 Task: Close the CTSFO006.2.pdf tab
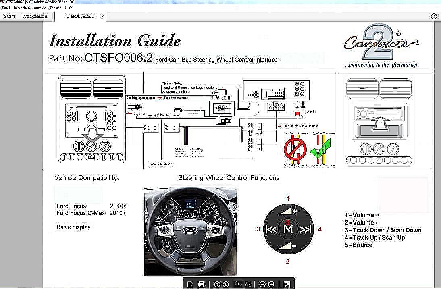coord(102,16)
